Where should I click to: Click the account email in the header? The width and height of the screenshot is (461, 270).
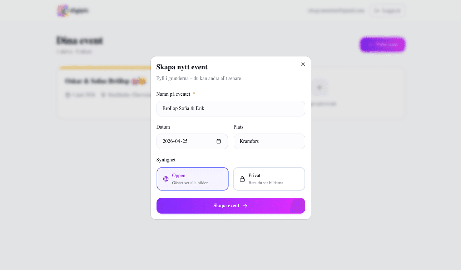click(x=336, y=11)
